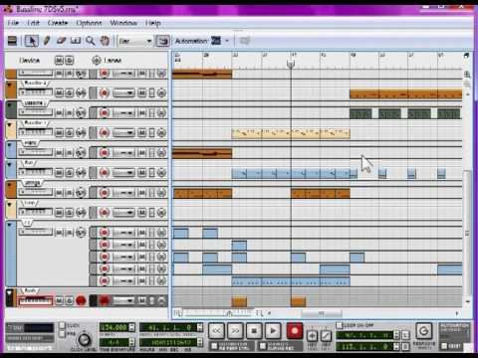Screen dimensions: 478x358
Task: Open the Edit menu
Action: tap(33, 23)
